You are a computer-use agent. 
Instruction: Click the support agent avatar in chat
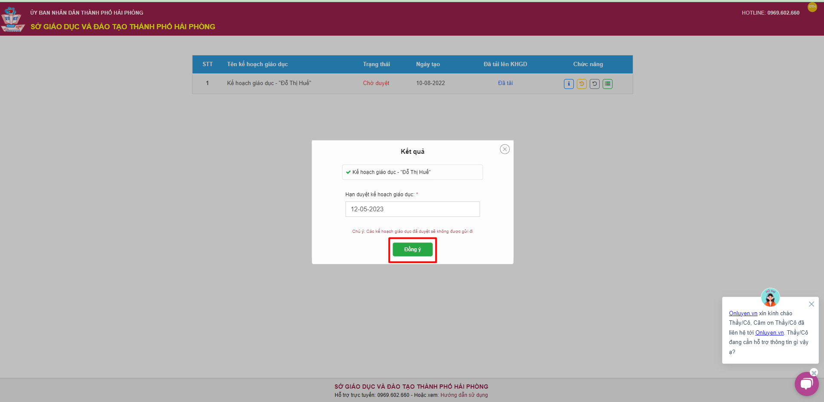[770, 297]
